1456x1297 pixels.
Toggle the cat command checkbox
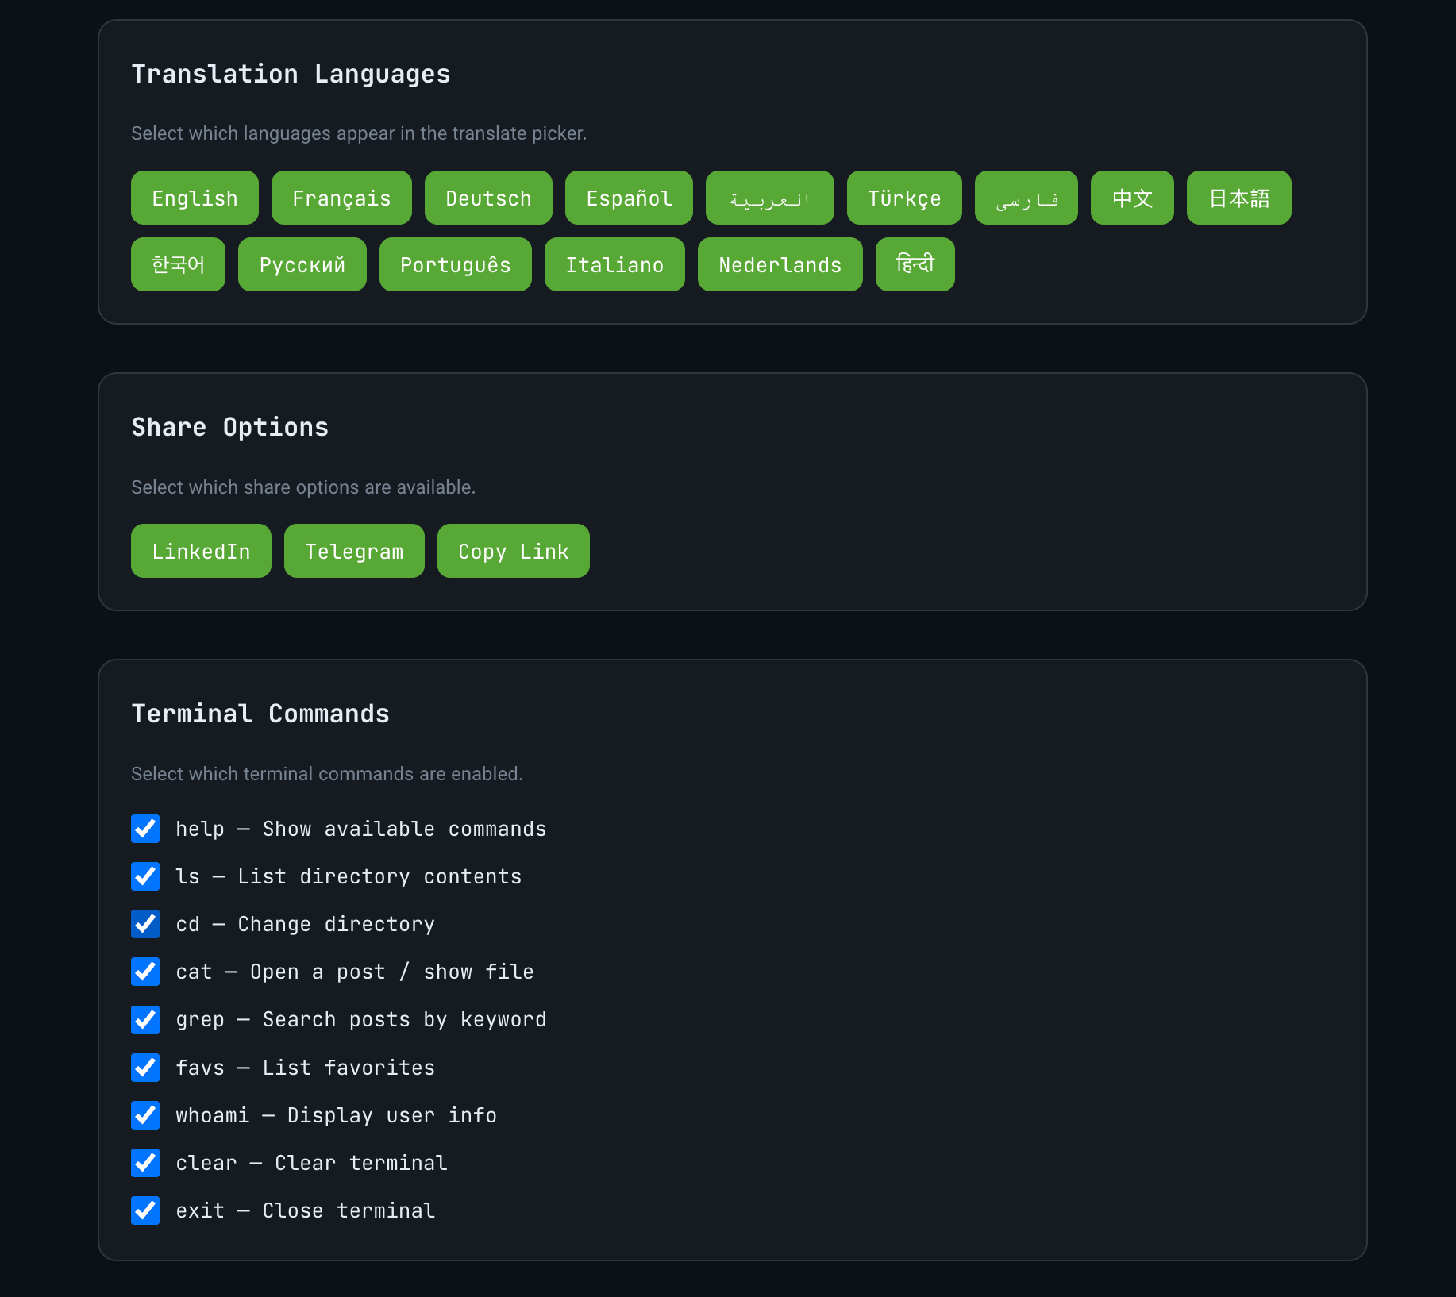(x=145, y=972)
